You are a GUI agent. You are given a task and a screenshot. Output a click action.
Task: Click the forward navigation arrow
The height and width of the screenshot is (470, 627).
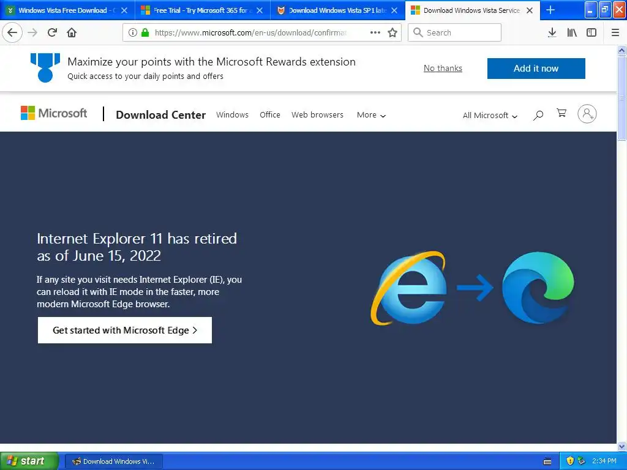(32, 32)
